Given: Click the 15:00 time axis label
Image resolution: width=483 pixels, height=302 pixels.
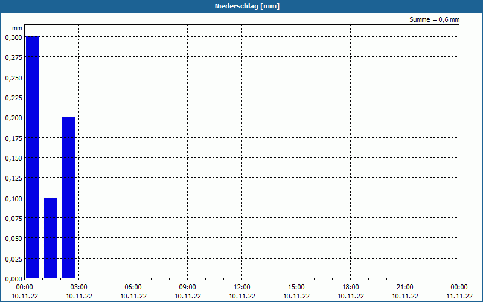Looking at the screenshot, I should [x=296, y=288].
